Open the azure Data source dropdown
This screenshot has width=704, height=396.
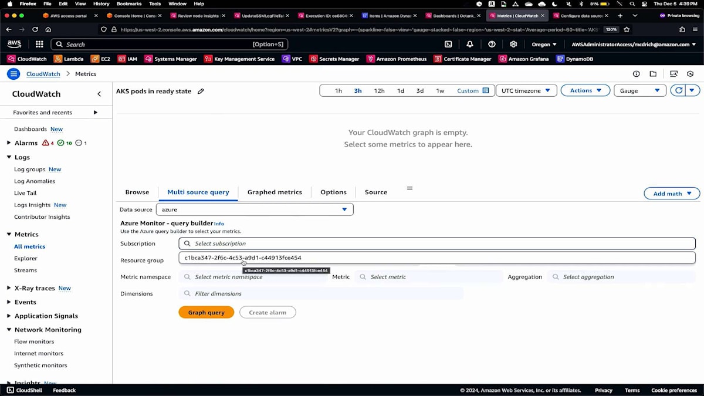point(255,209)
